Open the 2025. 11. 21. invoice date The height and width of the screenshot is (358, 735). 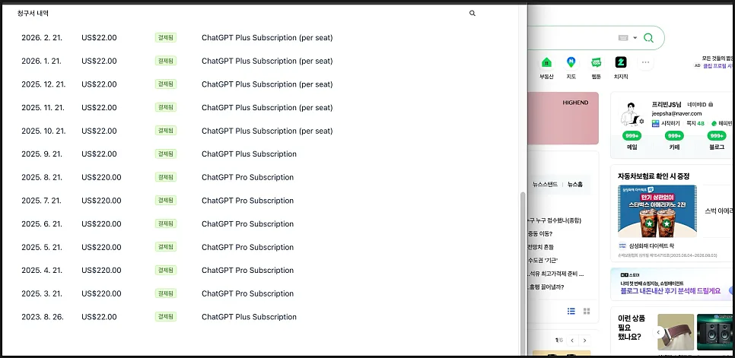pos(43,108)
